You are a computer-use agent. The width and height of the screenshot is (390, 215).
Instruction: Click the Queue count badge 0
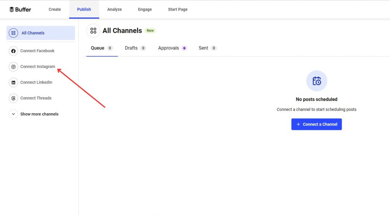click(110, 48)
